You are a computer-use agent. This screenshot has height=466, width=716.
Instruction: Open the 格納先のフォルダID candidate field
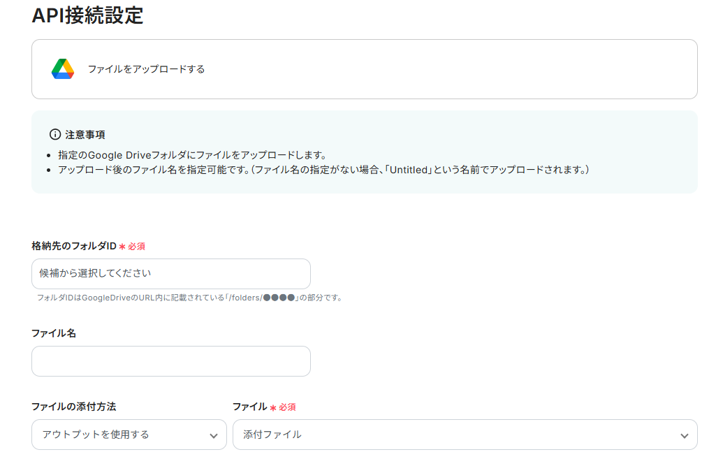170,274
